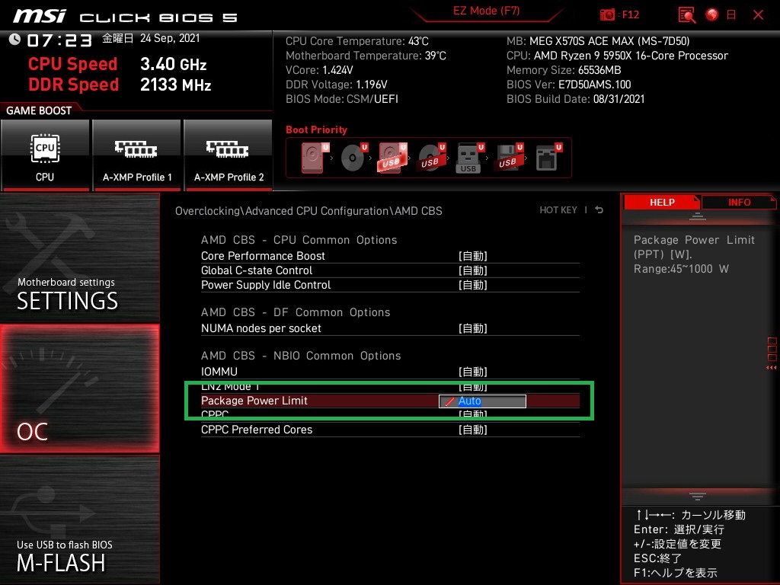Viewport: 780px width, 585px height.
Task: Click the Overclocking breadcrumb path text
Action: point(308,211)
